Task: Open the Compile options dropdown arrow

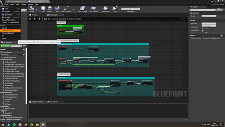Action: [36, 9]
